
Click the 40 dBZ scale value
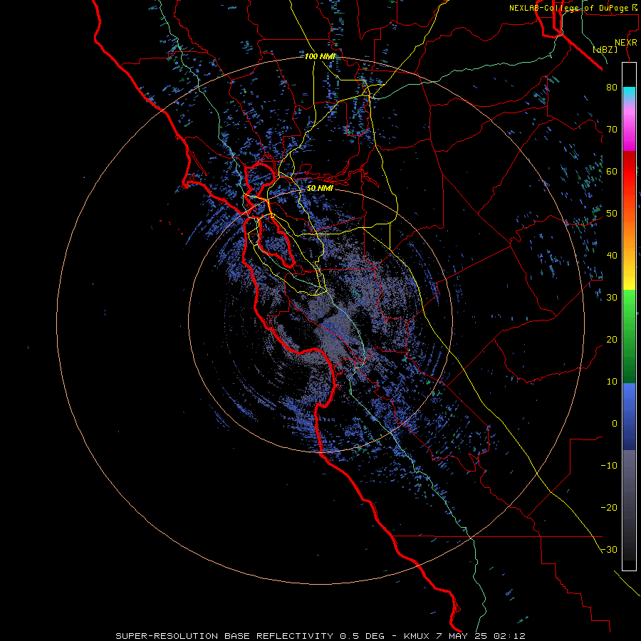pos(612,256)
